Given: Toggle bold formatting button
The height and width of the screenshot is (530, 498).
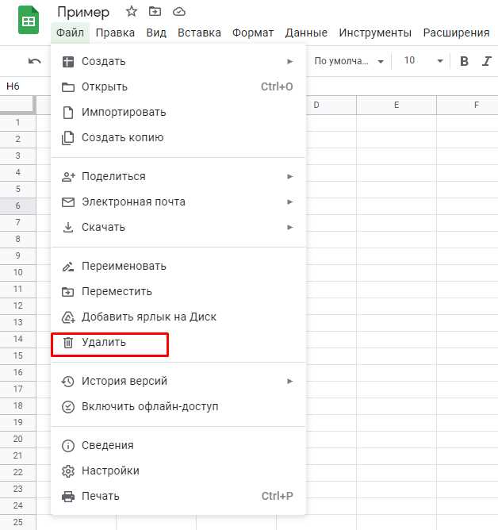Looking at the screenshot, I should 464,61.
